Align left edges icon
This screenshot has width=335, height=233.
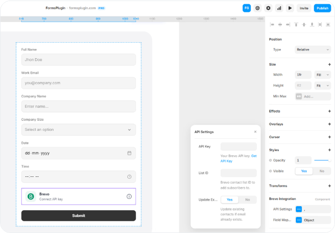(x=272, y=25)
